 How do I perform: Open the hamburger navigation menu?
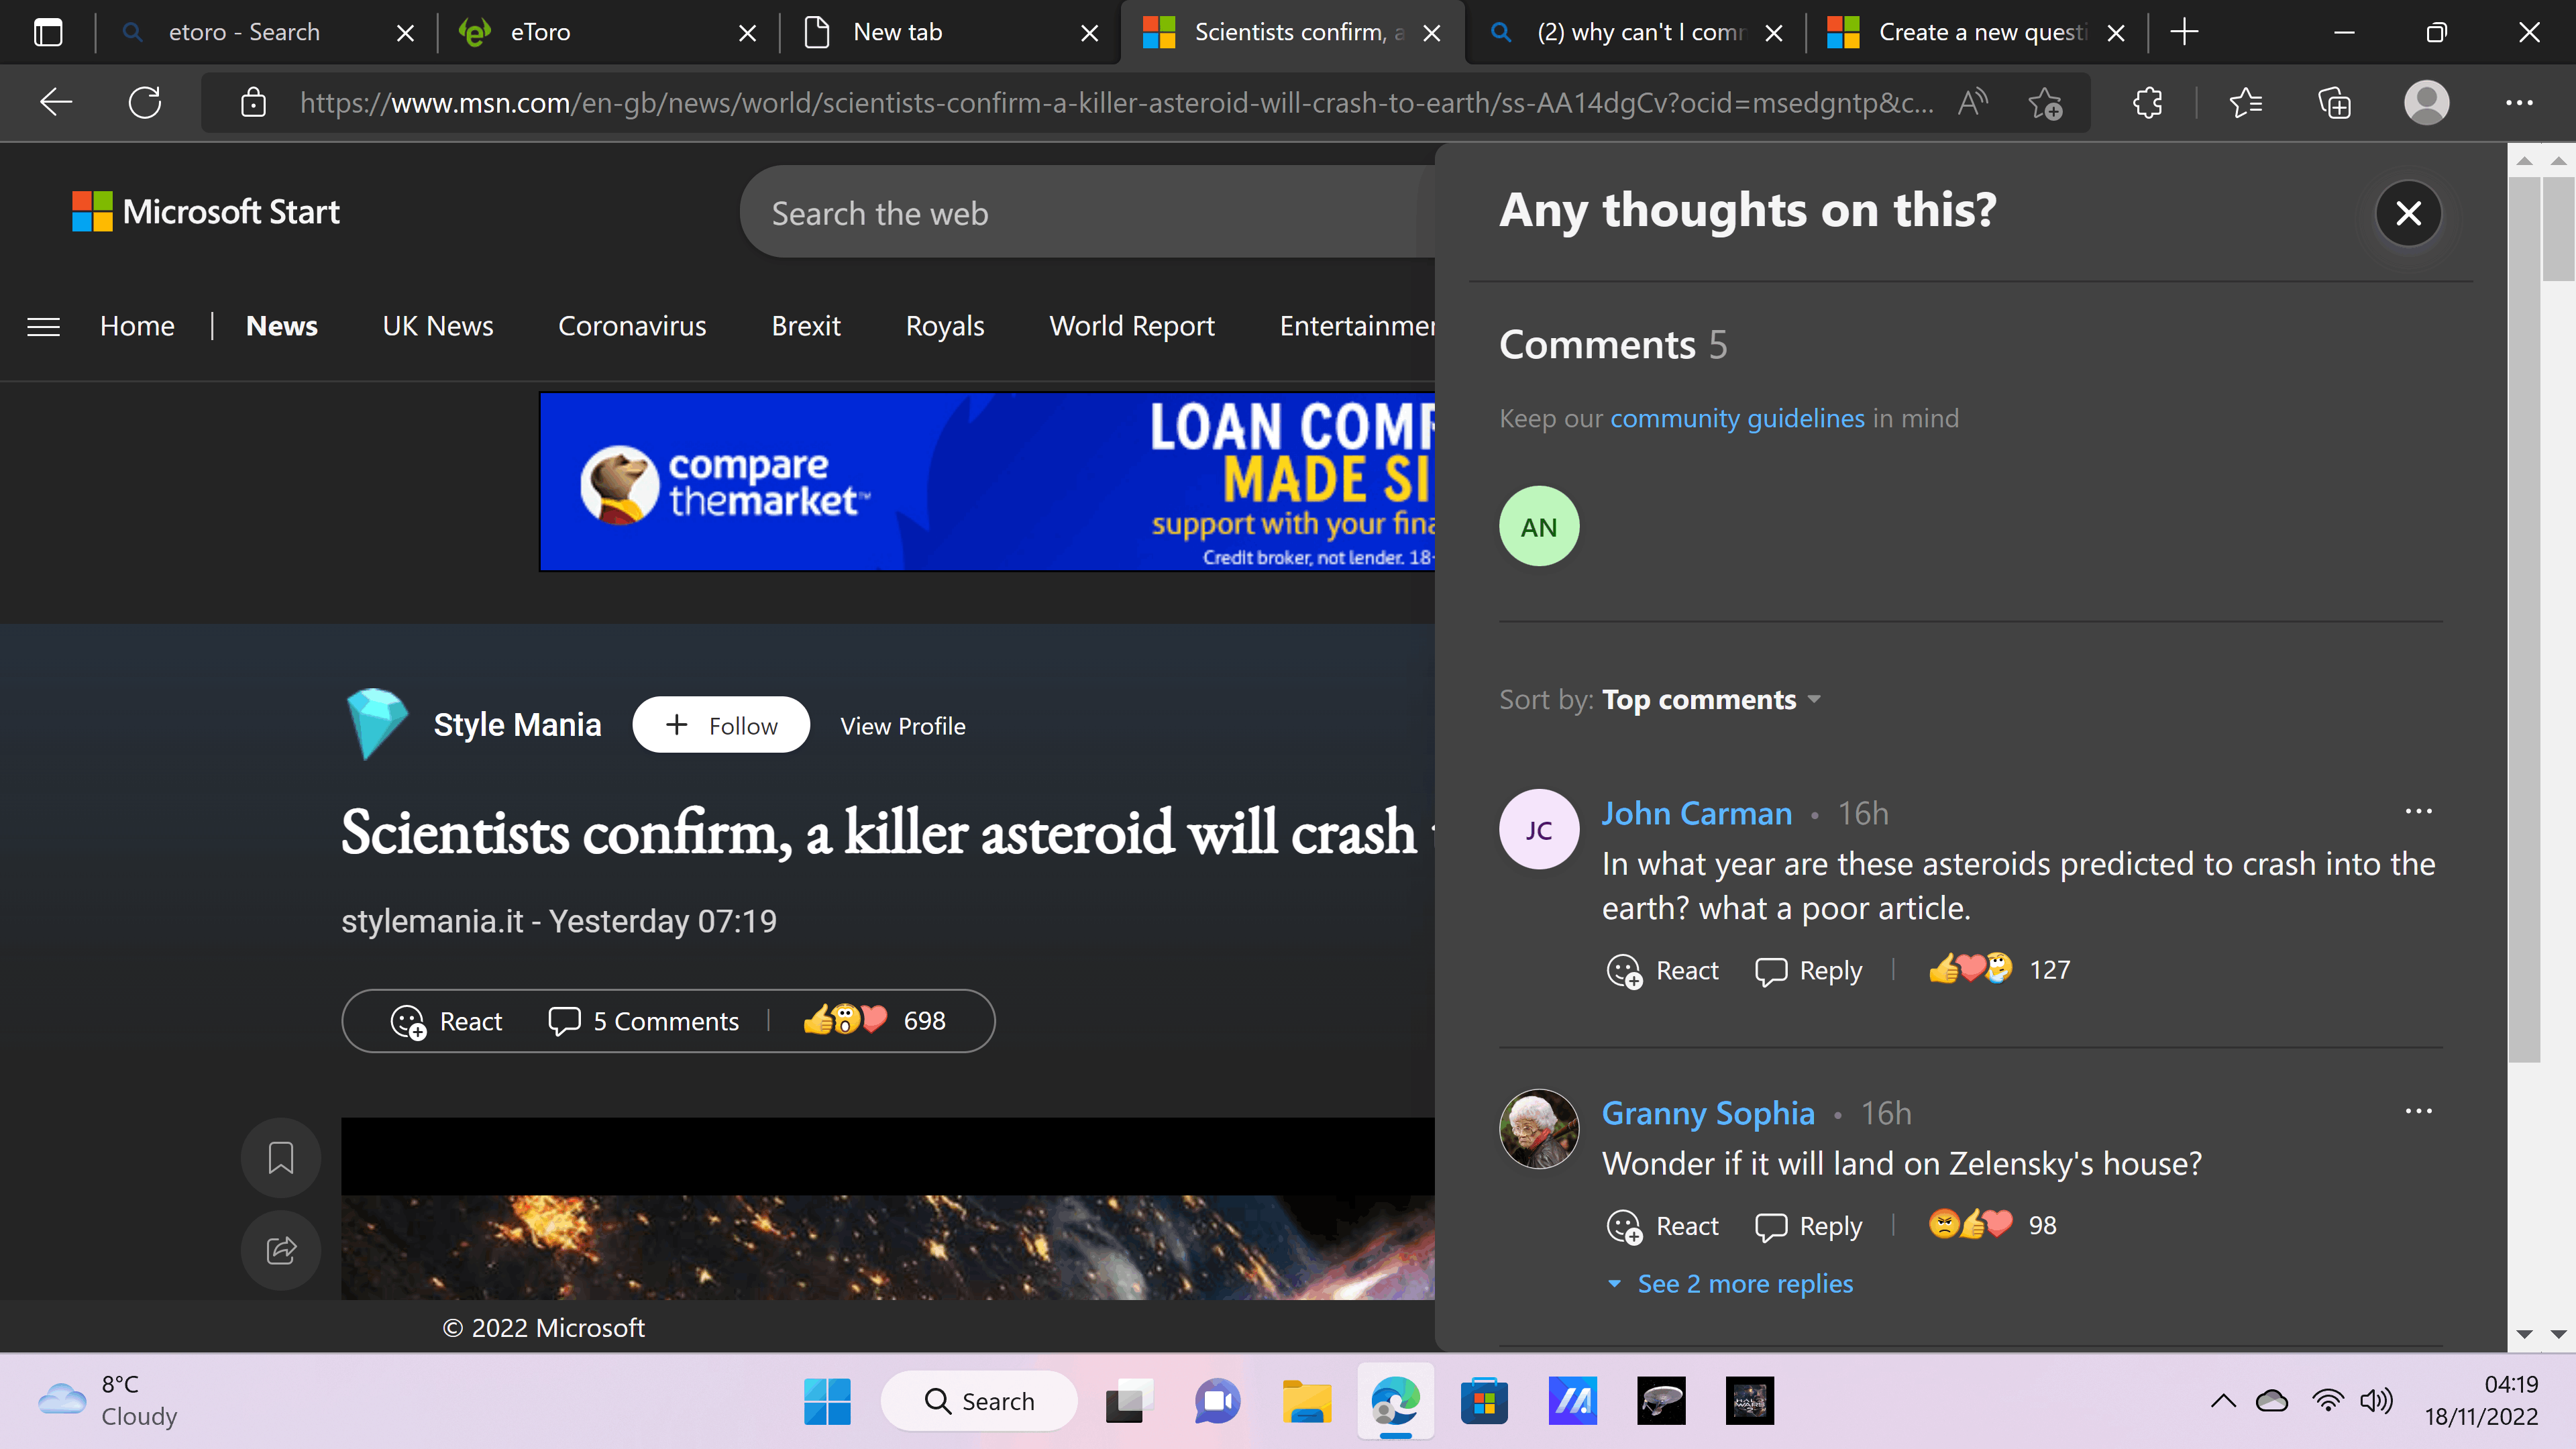pyautogui.click(x=43, y=326)
